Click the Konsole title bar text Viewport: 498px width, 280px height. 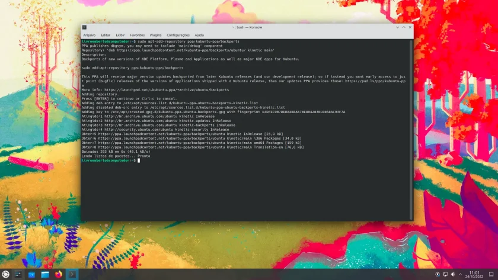(247, 27)
